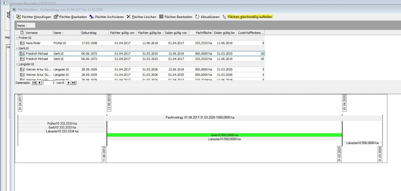Jump to the last record in navigator
This screenshot has height=191, width=401.
tap(74, 83)
